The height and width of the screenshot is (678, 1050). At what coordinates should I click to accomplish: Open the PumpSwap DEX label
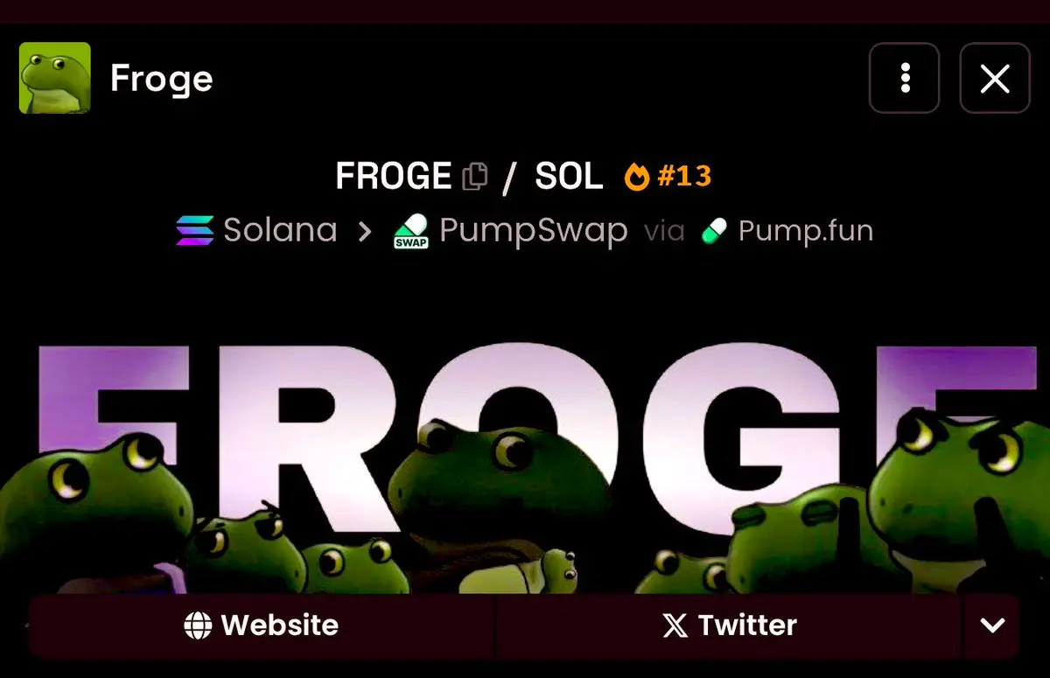534,231
